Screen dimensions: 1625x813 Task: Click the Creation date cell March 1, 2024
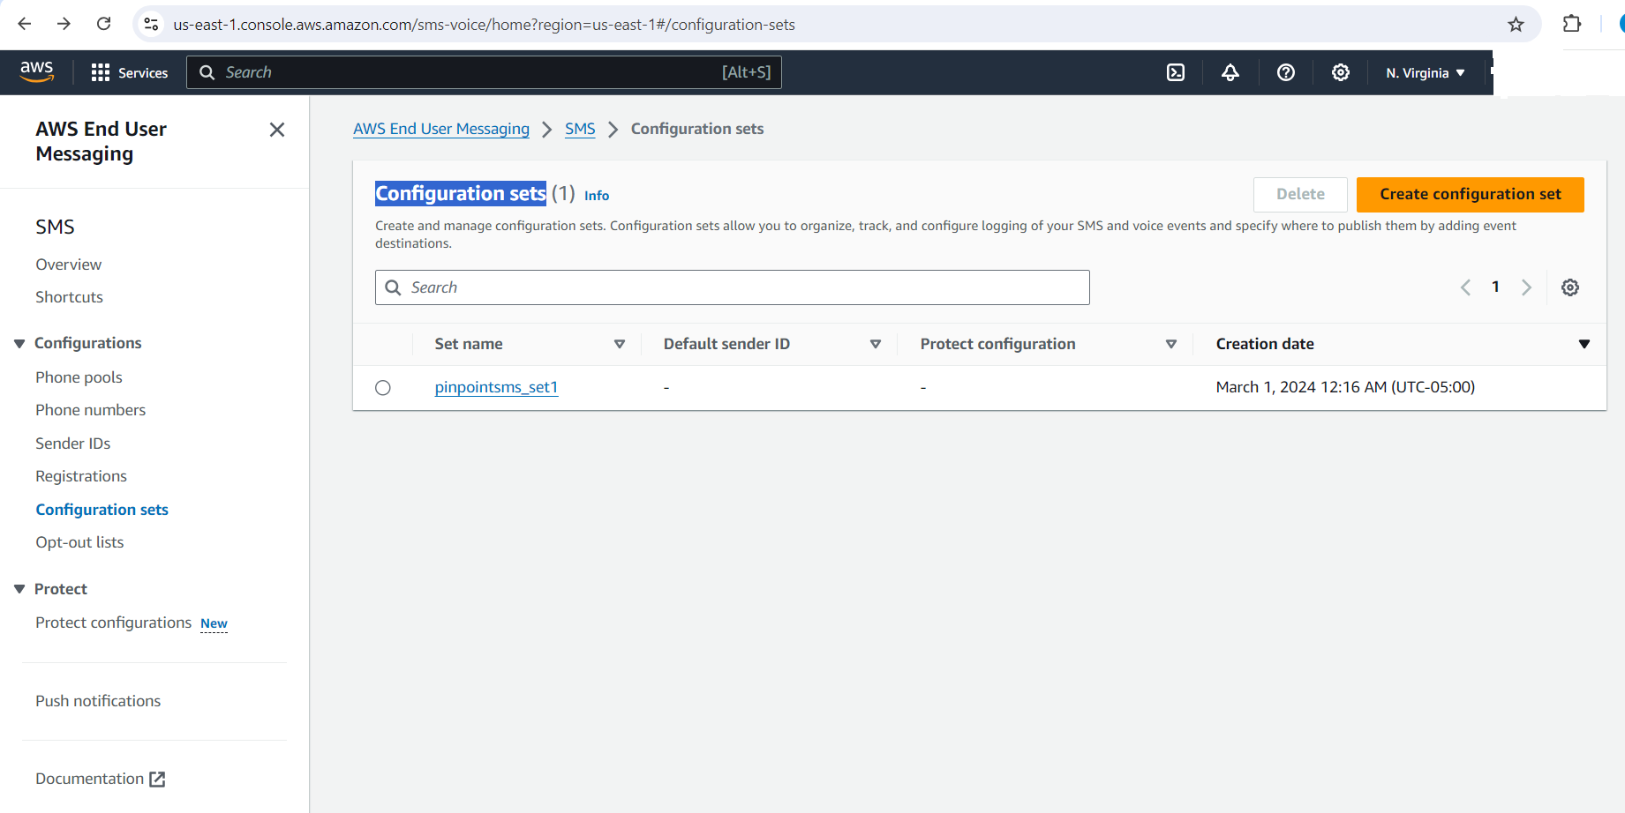(1345, 387)
